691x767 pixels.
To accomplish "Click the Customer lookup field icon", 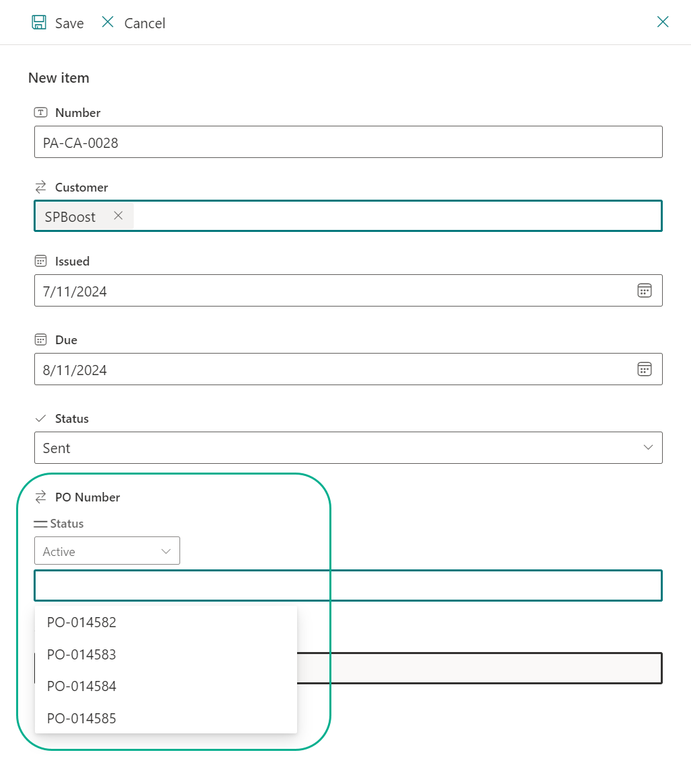I will click(x=40, y=187).
